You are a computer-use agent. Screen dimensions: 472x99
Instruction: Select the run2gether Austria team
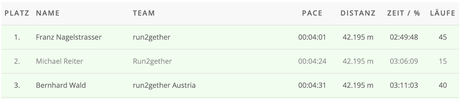(x=164, y=85)
